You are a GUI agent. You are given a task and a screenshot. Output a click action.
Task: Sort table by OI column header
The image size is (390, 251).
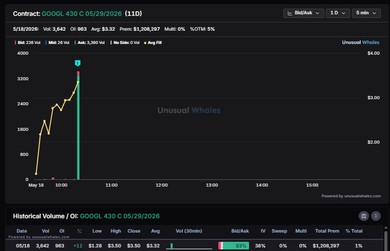(x=61, y=231)
